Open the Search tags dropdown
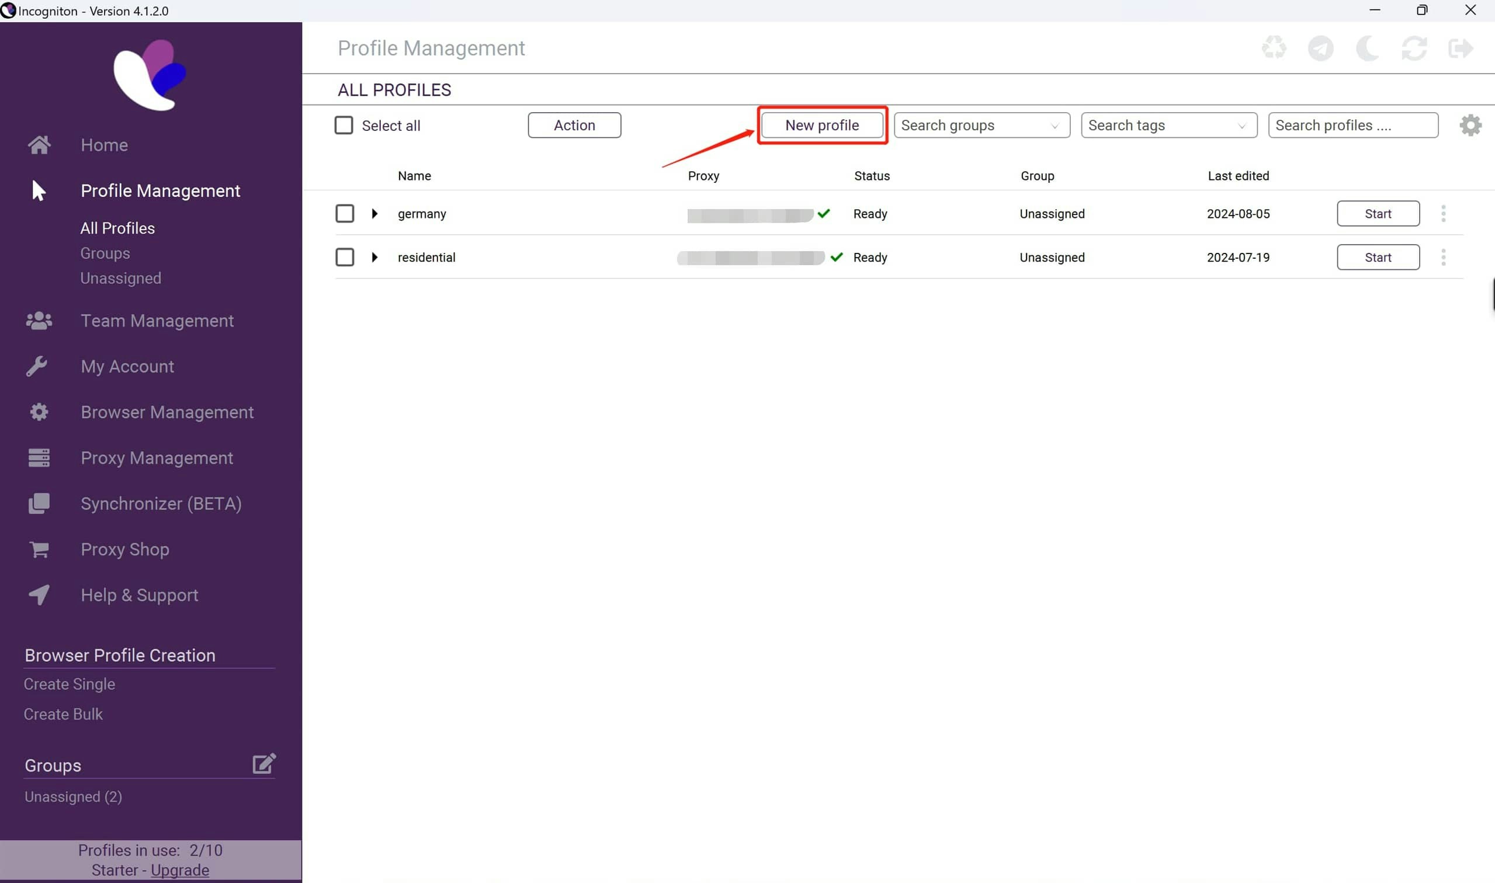This screenshot has height=883, width=1495. coord(1168,126)
